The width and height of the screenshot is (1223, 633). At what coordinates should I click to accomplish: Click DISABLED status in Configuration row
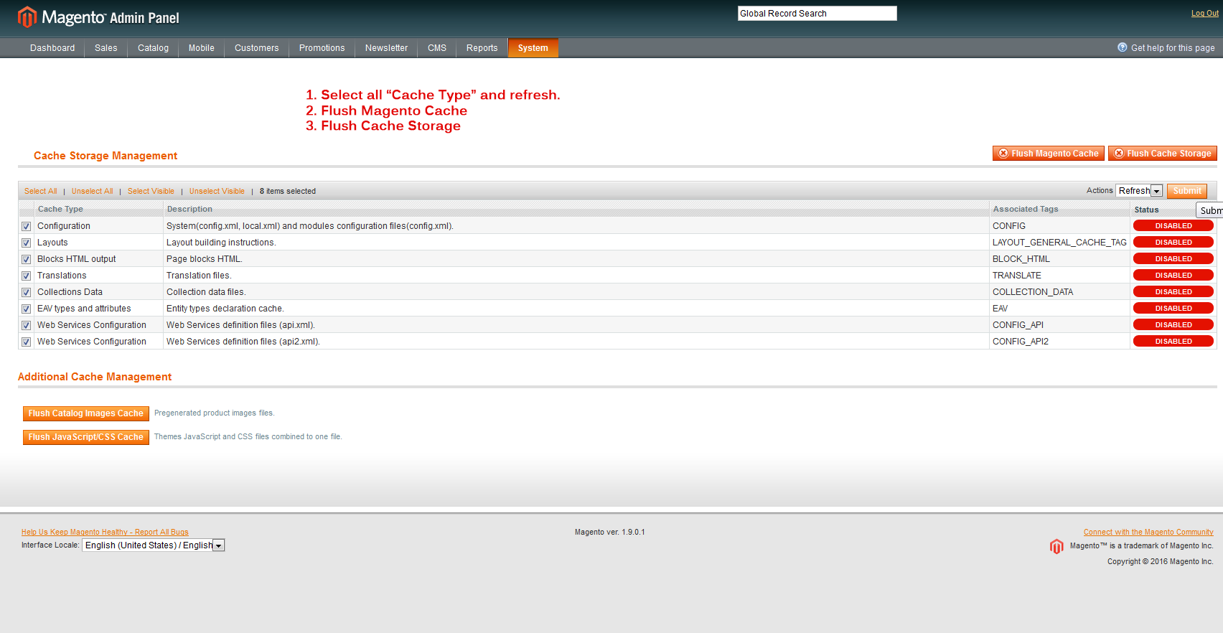click(x=1173, y=226)
